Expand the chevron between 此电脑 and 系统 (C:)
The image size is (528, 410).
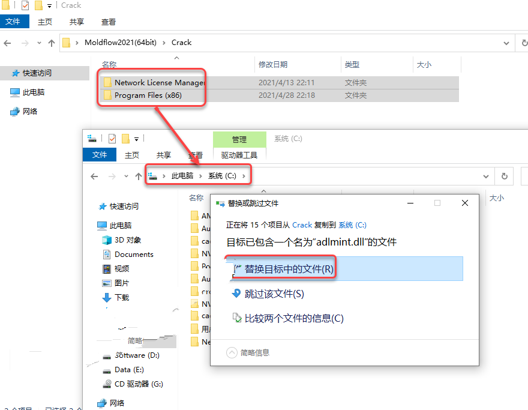point(200,176)
